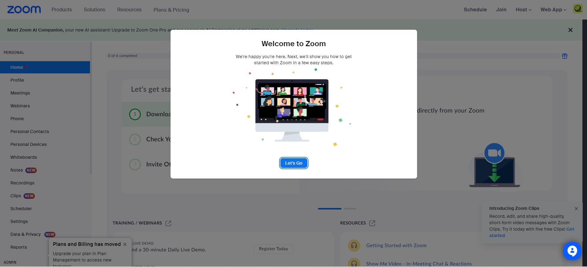
Task: Go to Plans & Pricing
Action: pyautogui.click(x=171, y=10)
